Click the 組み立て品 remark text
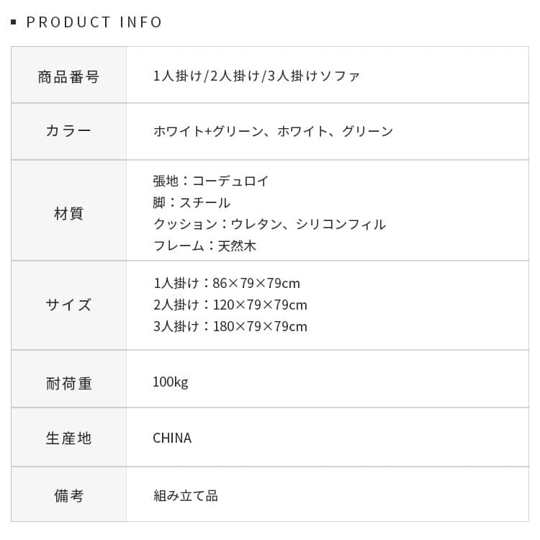 click(185, 495)
